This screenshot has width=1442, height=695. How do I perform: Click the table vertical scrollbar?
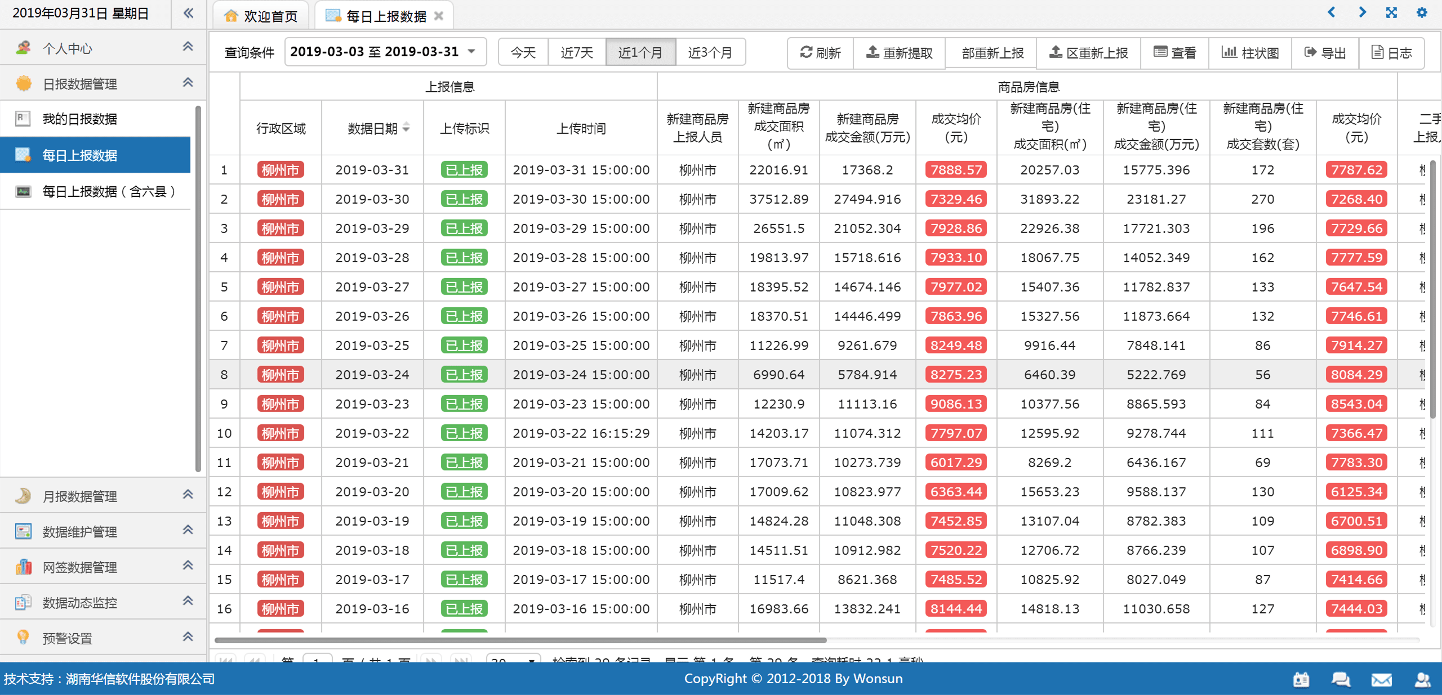(x=1433, y=289)
